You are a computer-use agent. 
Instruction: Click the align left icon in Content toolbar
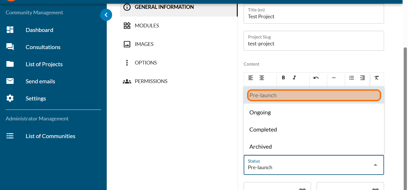click(251, 78)
